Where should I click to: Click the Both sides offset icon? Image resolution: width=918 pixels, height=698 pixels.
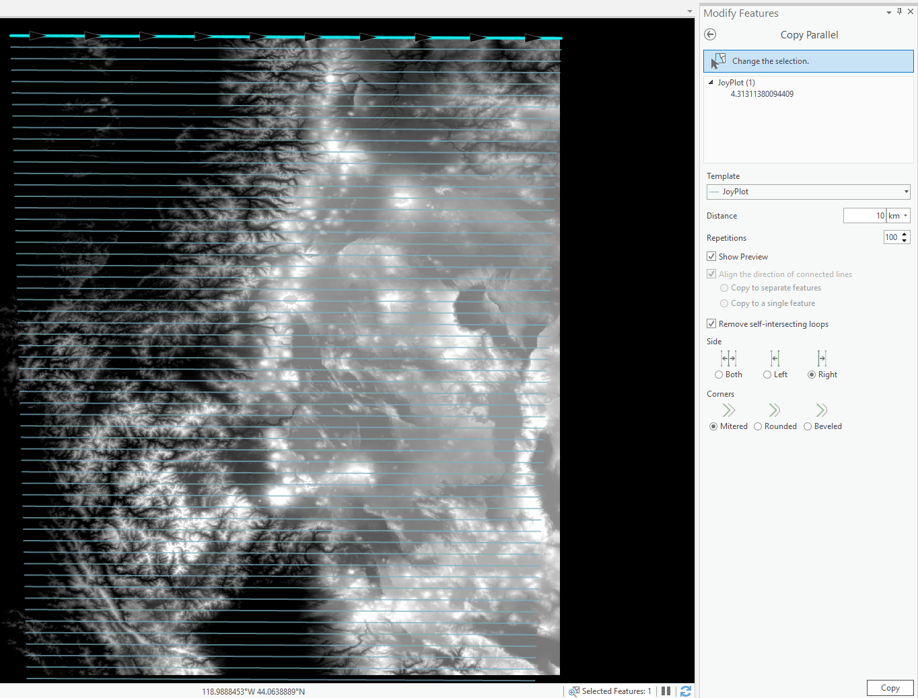coord(728,358)
